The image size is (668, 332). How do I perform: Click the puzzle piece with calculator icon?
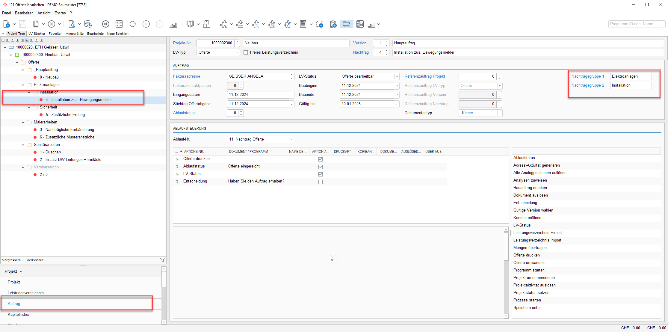point(272,24)
